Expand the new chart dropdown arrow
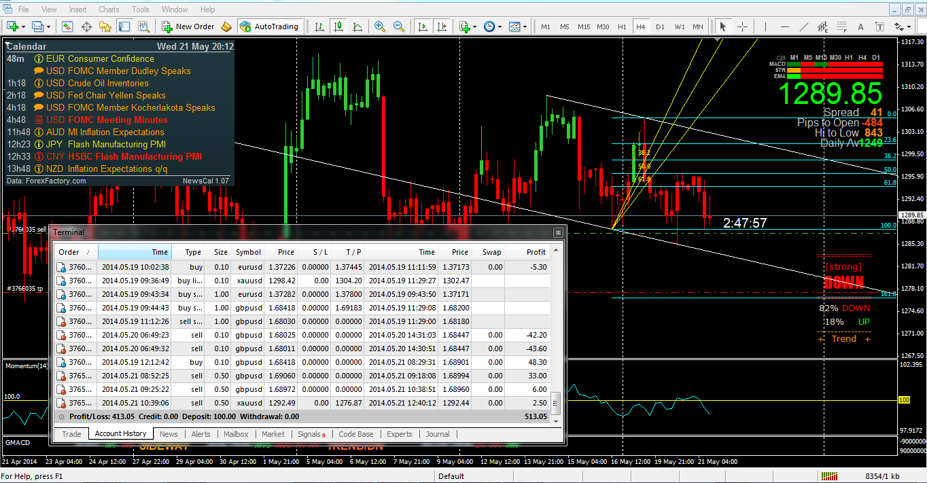Image resolution: width=927 pixels, height=483 pixels. point(24,26)
